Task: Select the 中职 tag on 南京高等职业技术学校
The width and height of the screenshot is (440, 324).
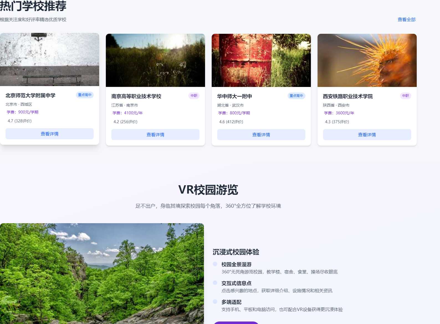Action: pyautogui.click(x=194, y=96)
